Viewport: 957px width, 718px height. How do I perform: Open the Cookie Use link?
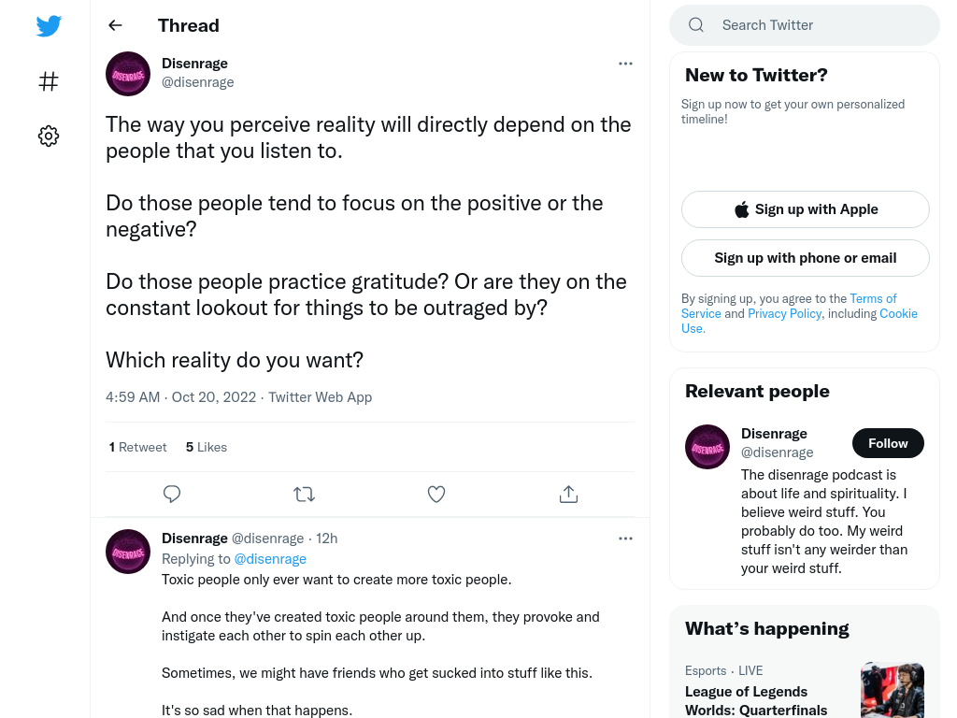(x=800, y=322)
